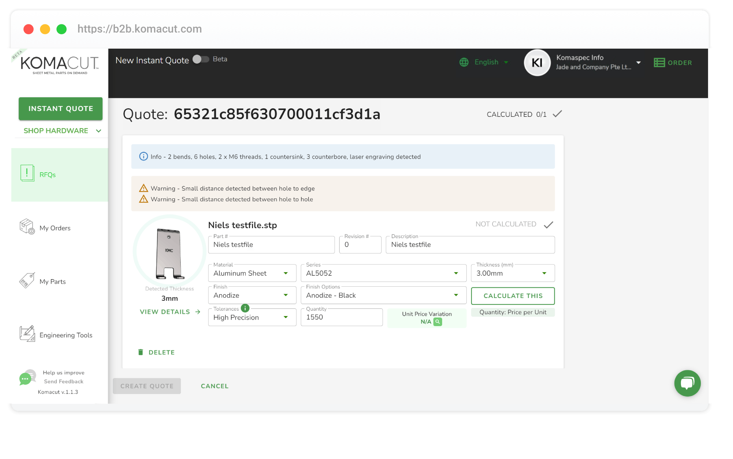Open the Material dropdown

252,273
